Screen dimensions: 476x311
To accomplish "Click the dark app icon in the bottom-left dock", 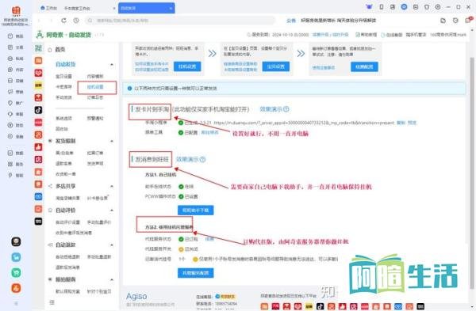I will click(x=16, y=241).
